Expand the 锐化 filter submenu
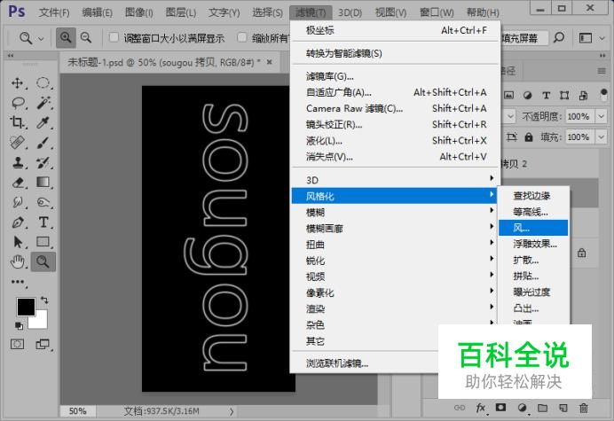This screenshot has height=421, width=614. coord(394,261)
